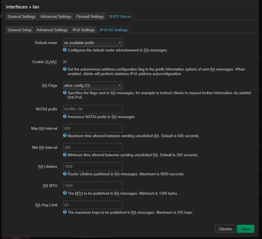262x239 pixels.
Task: Click help icon under RA MTU
Action: click(x=65, y=193)
